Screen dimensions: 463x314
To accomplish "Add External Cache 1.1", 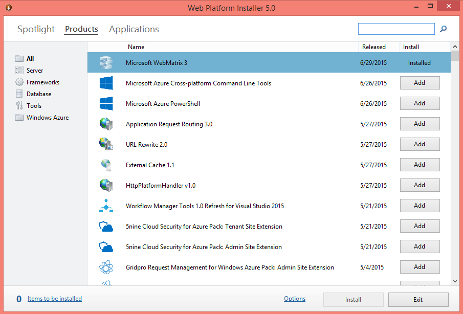I will [x=420, y=164].
